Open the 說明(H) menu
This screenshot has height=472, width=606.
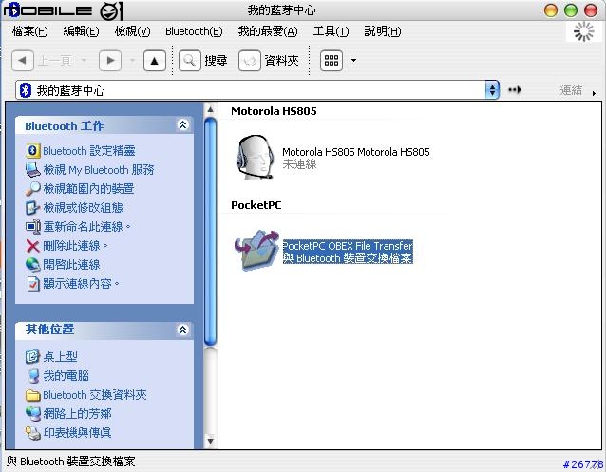383,31
